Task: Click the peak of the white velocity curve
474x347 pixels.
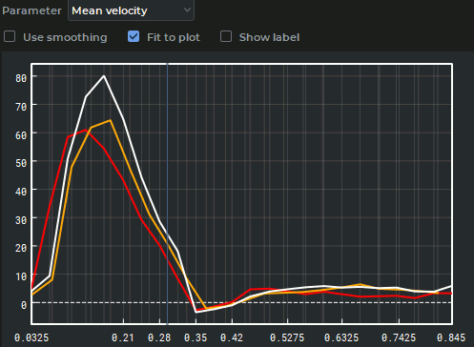Action: coord(104,75)
